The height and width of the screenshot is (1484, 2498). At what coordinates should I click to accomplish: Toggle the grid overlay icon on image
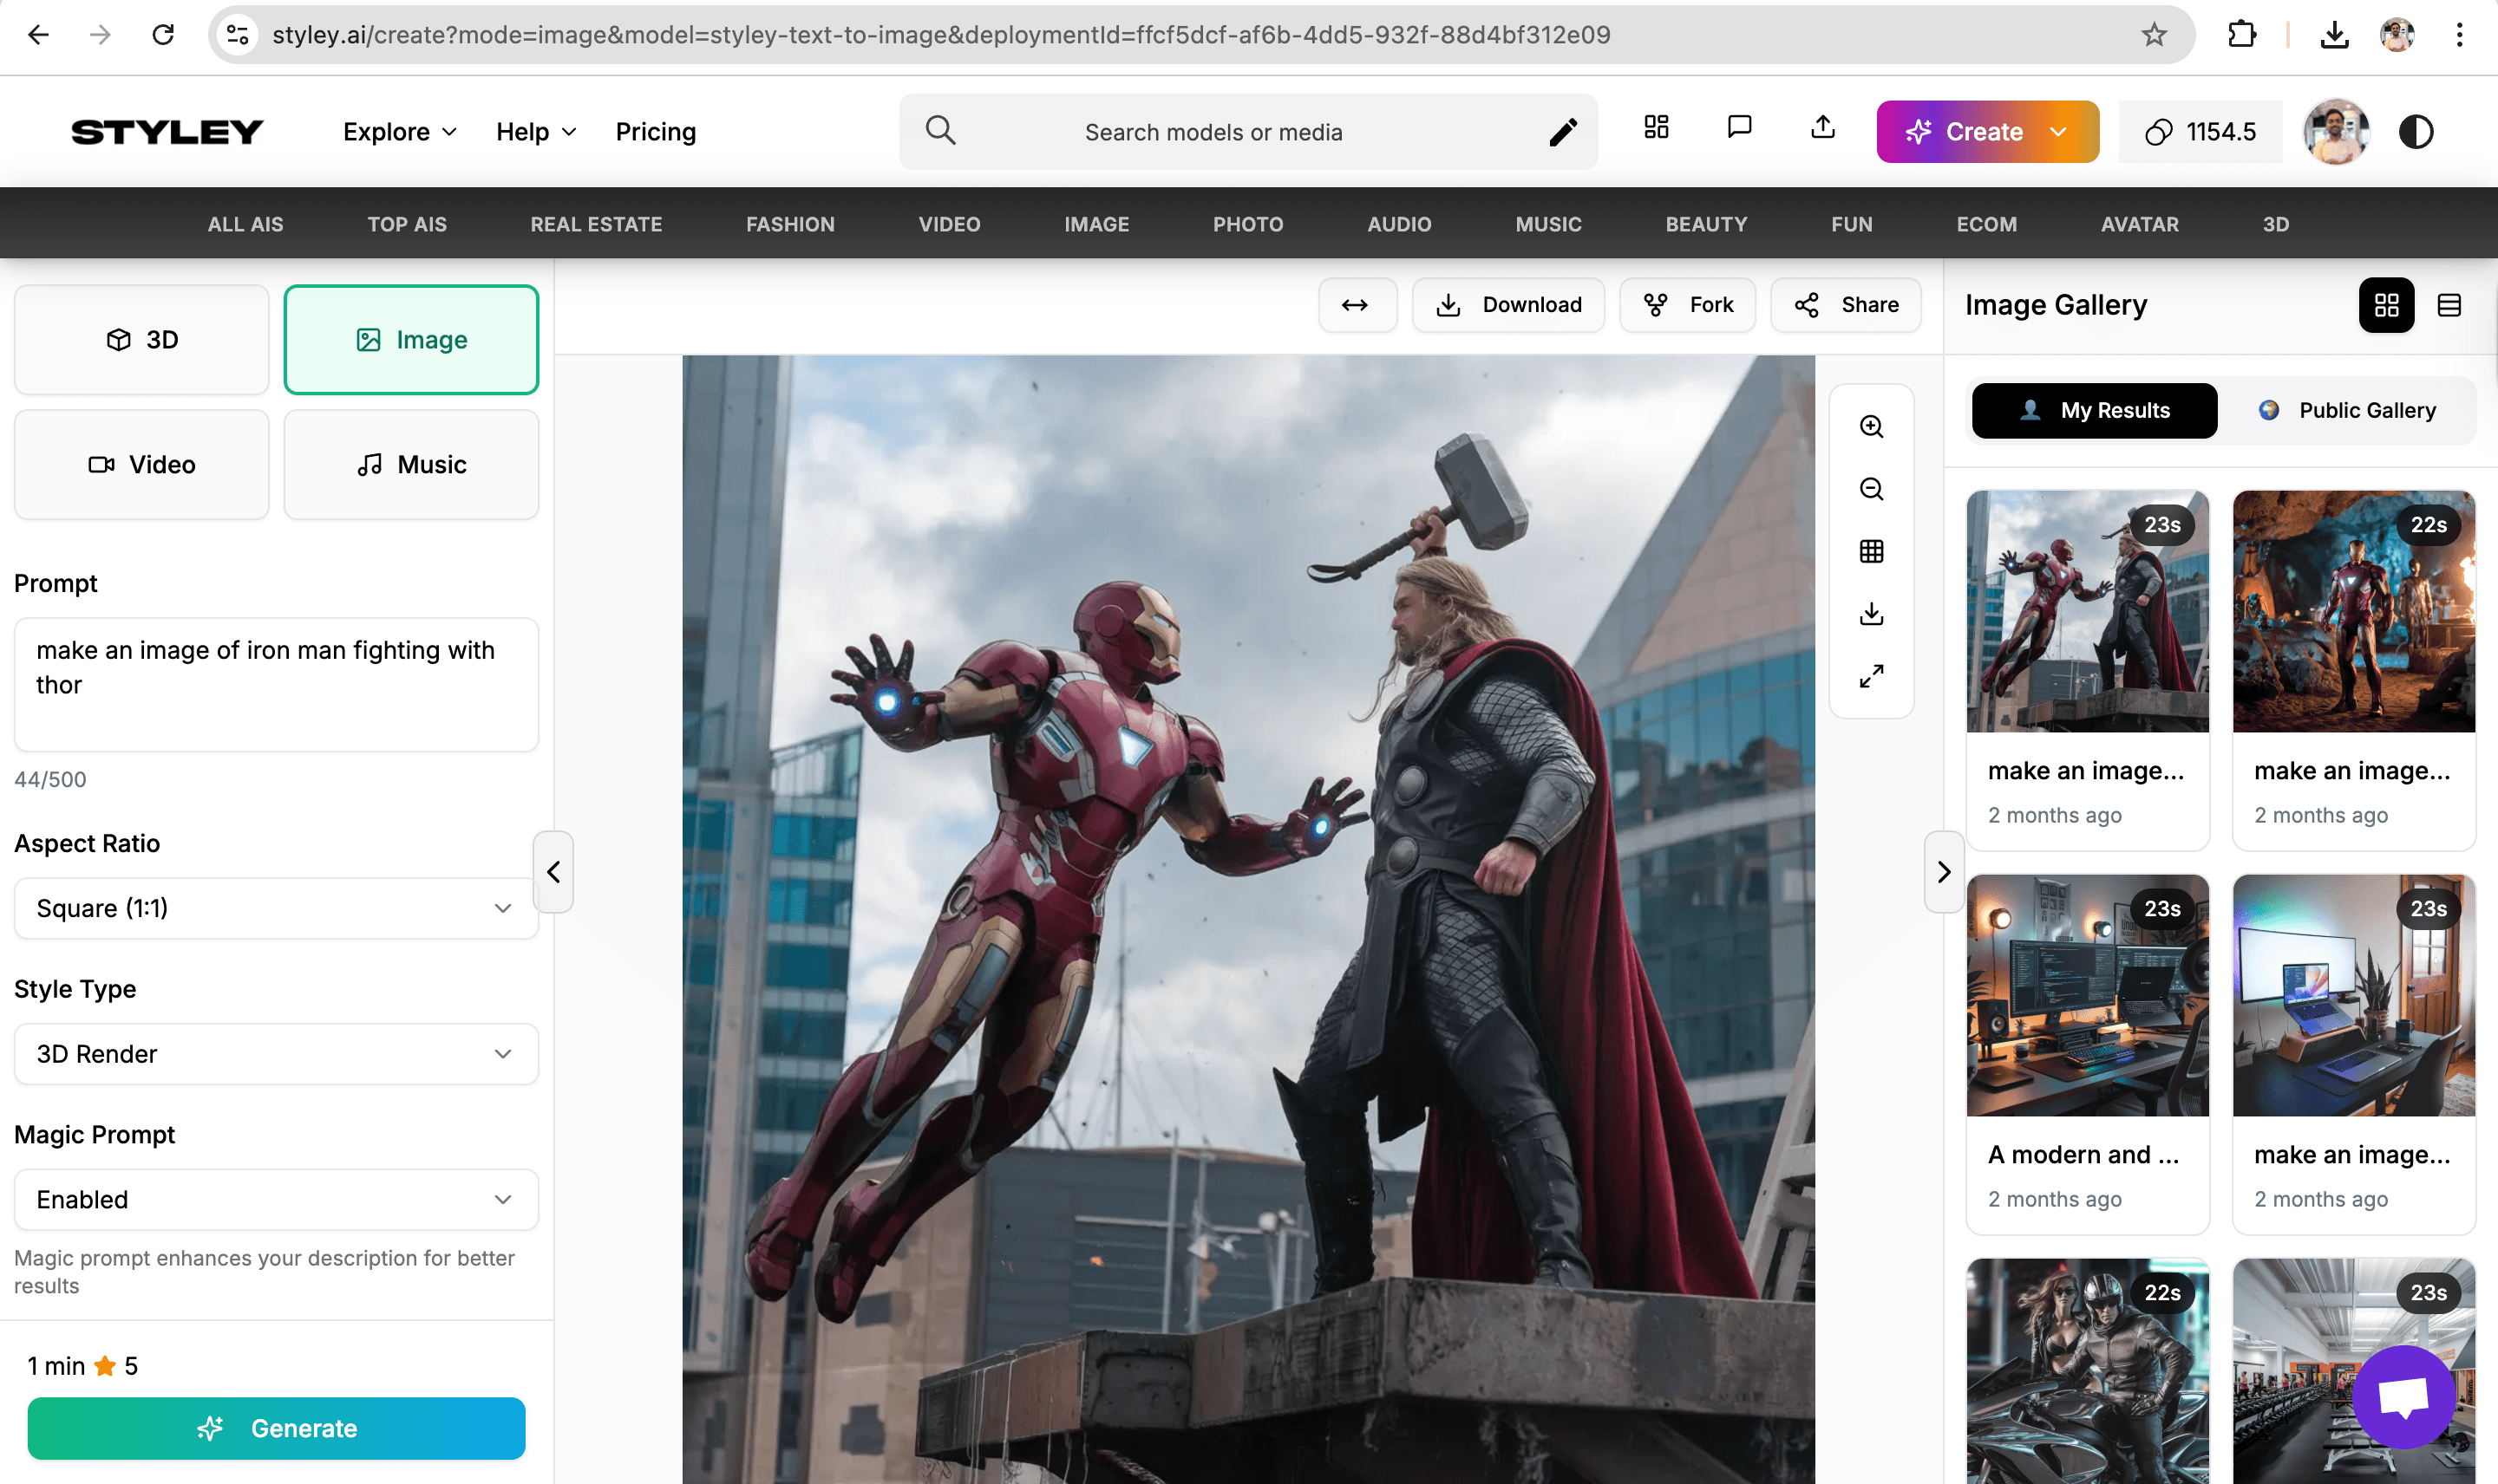(1871, 551)
